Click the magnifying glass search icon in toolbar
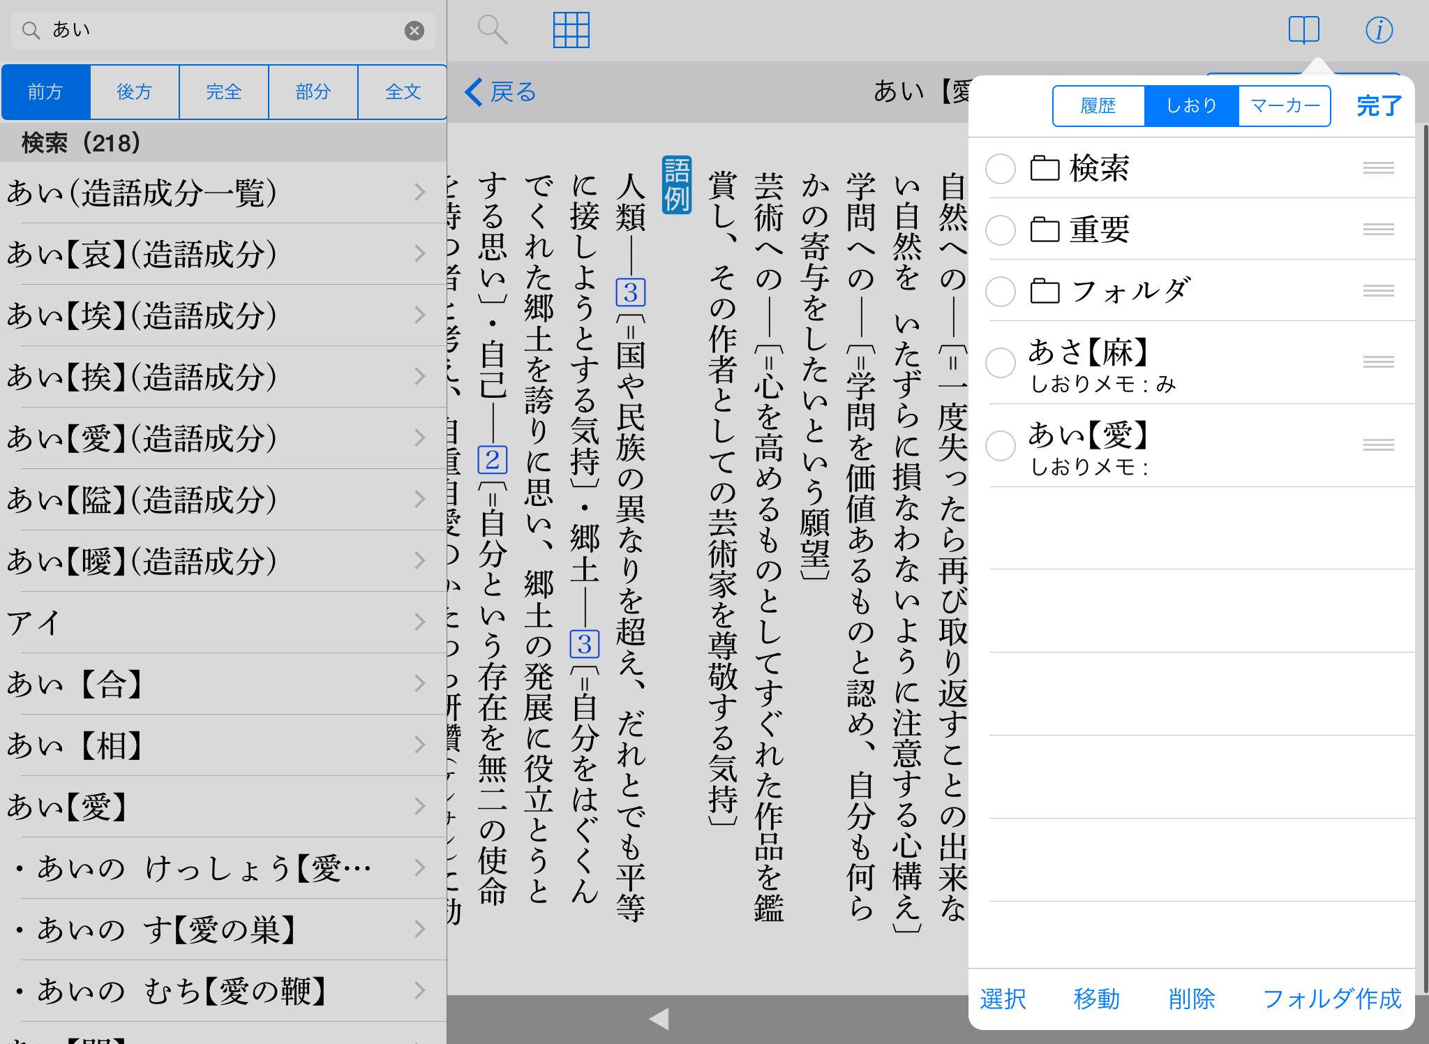The image size is (1429, 1044). [492, 30]
